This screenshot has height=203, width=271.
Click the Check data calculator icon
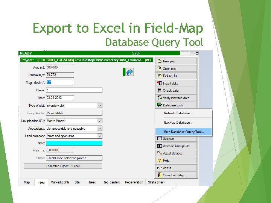coord(160,90)
